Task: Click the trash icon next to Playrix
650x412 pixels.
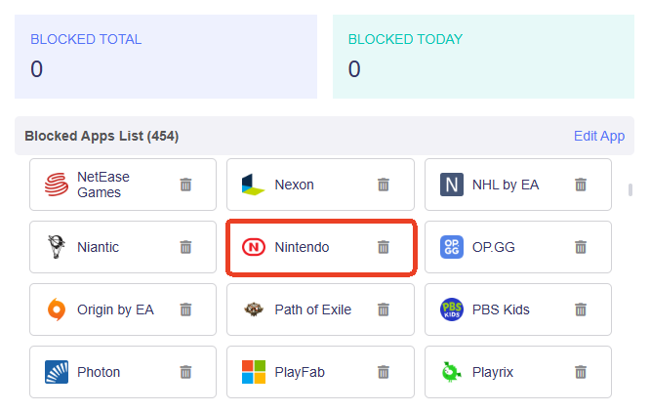Action: point(581,372)
